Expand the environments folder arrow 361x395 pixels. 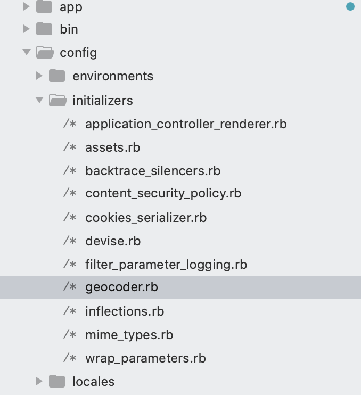pos(39,76)
